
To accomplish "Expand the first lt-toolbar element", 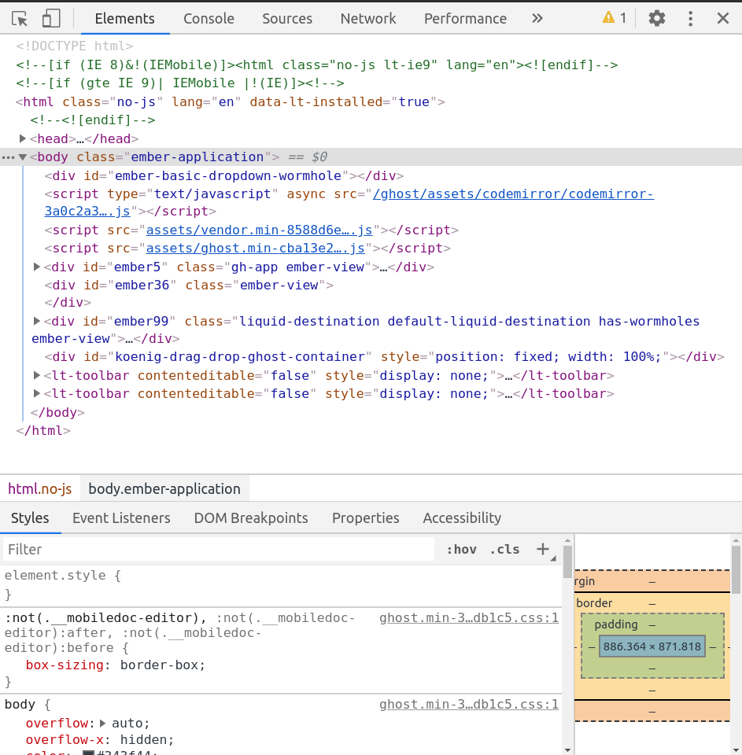I will pos(37,375).
